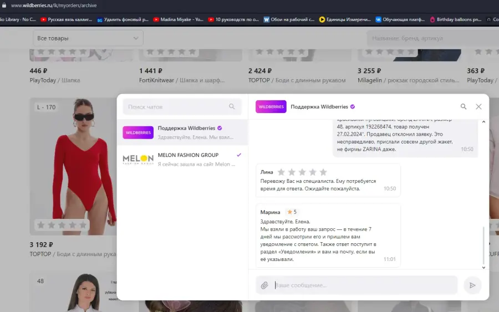499x312 pixels.
Task: Focus the chat search field
Action: 182,106
